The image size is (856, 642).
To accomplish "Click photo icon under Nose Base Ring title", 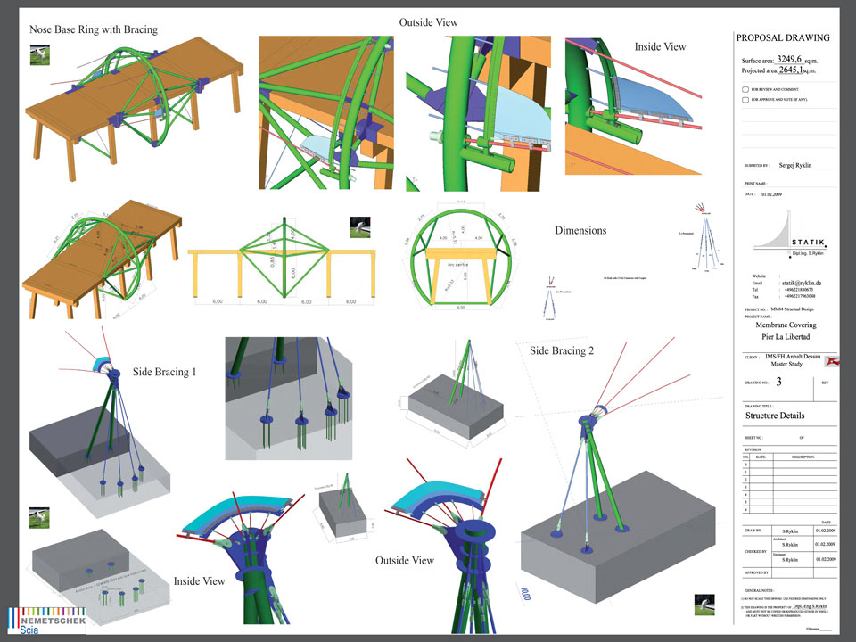I will coord(39,54).
